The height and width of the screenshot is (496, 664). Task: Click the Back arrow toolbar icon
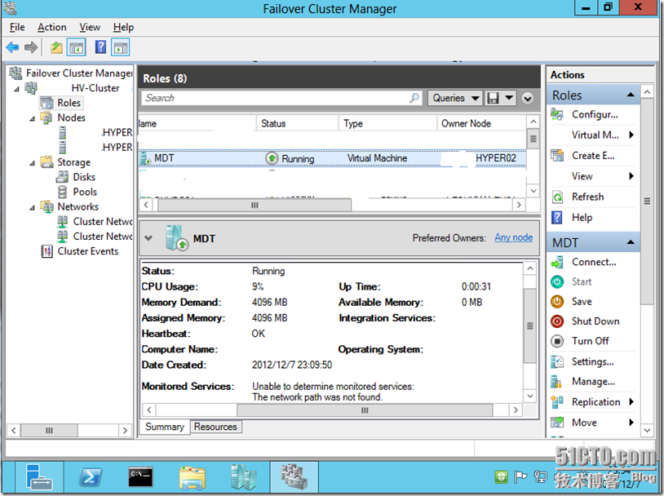(12, 47)
